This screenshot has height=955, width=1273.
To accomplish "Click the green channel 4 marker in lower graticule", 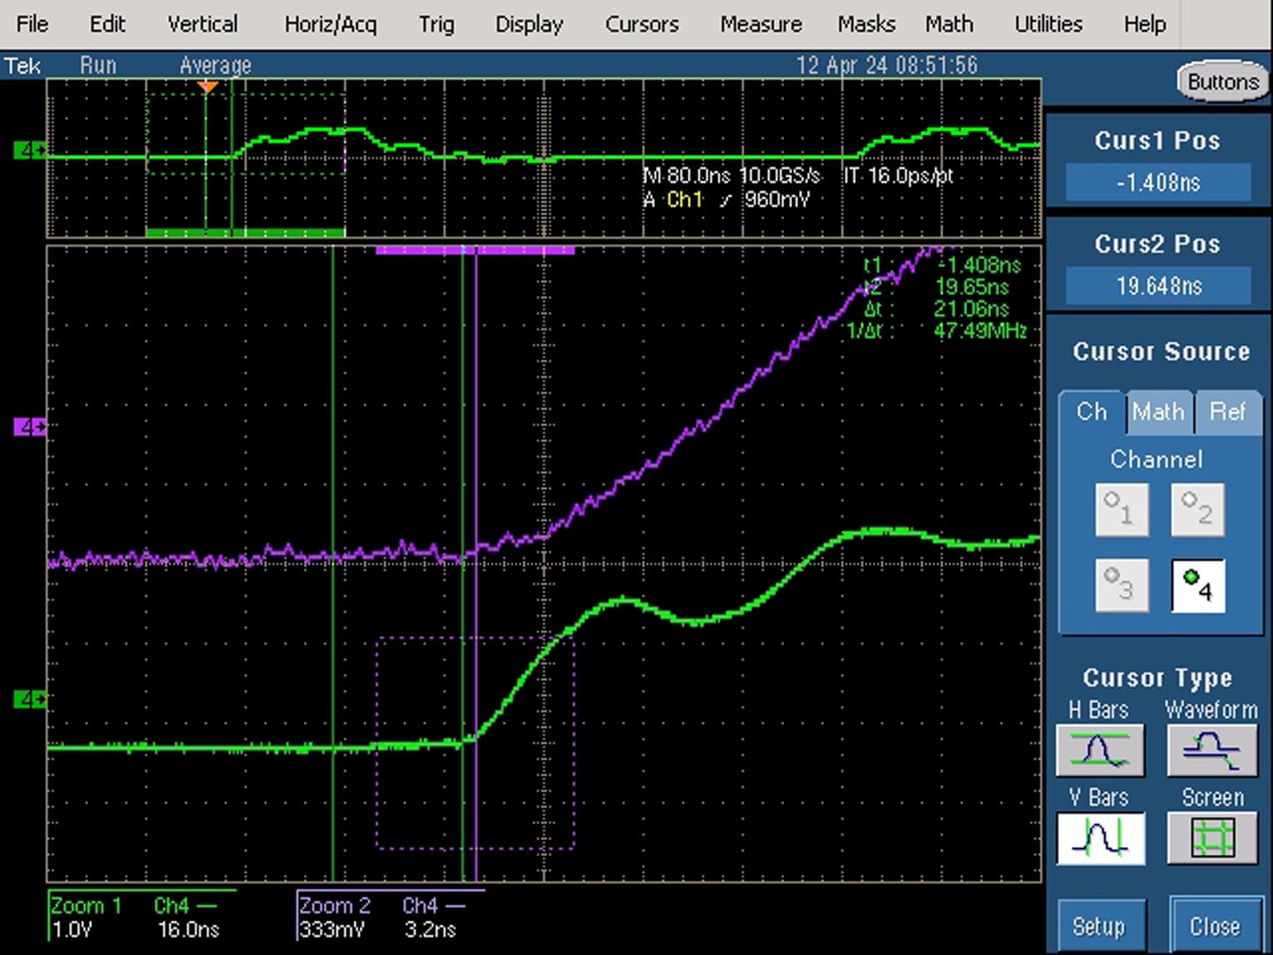I will pos(29,699).
